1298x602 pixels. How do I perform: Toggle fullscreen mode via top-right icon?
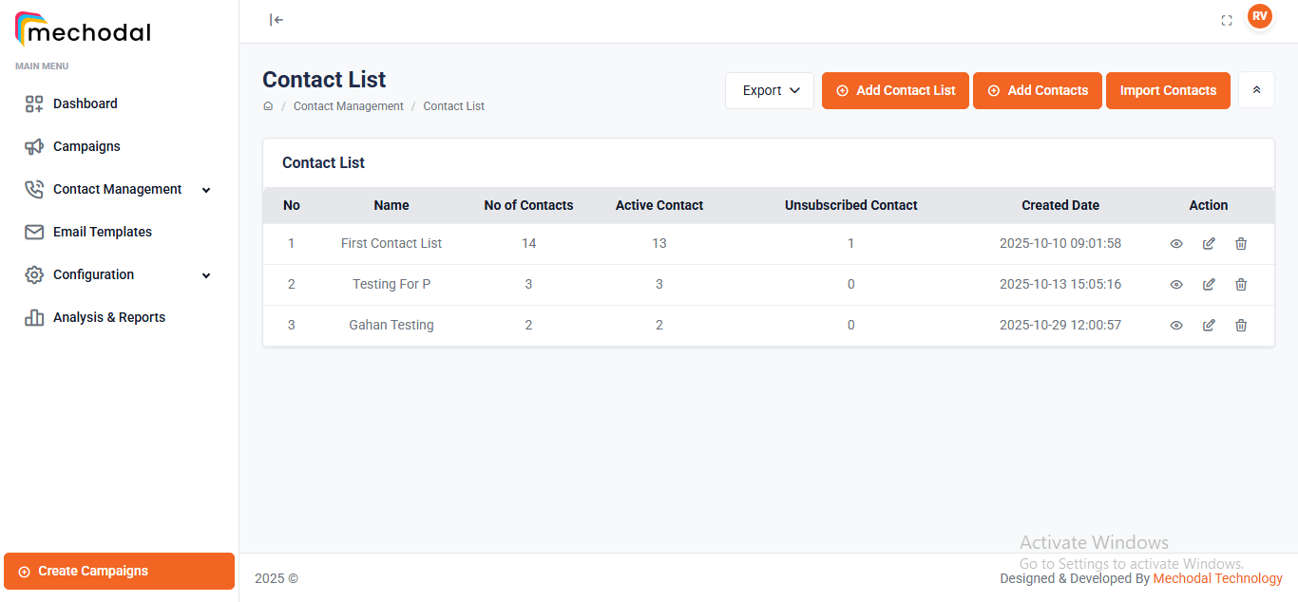click(x=1227, y=19)
